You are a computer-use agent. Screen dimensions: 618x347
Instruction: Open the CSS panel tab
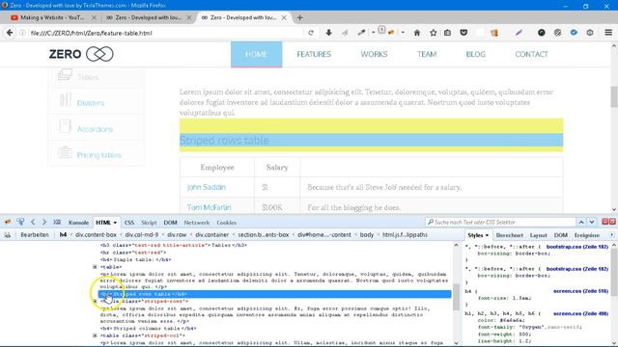[x=129, y=223]
